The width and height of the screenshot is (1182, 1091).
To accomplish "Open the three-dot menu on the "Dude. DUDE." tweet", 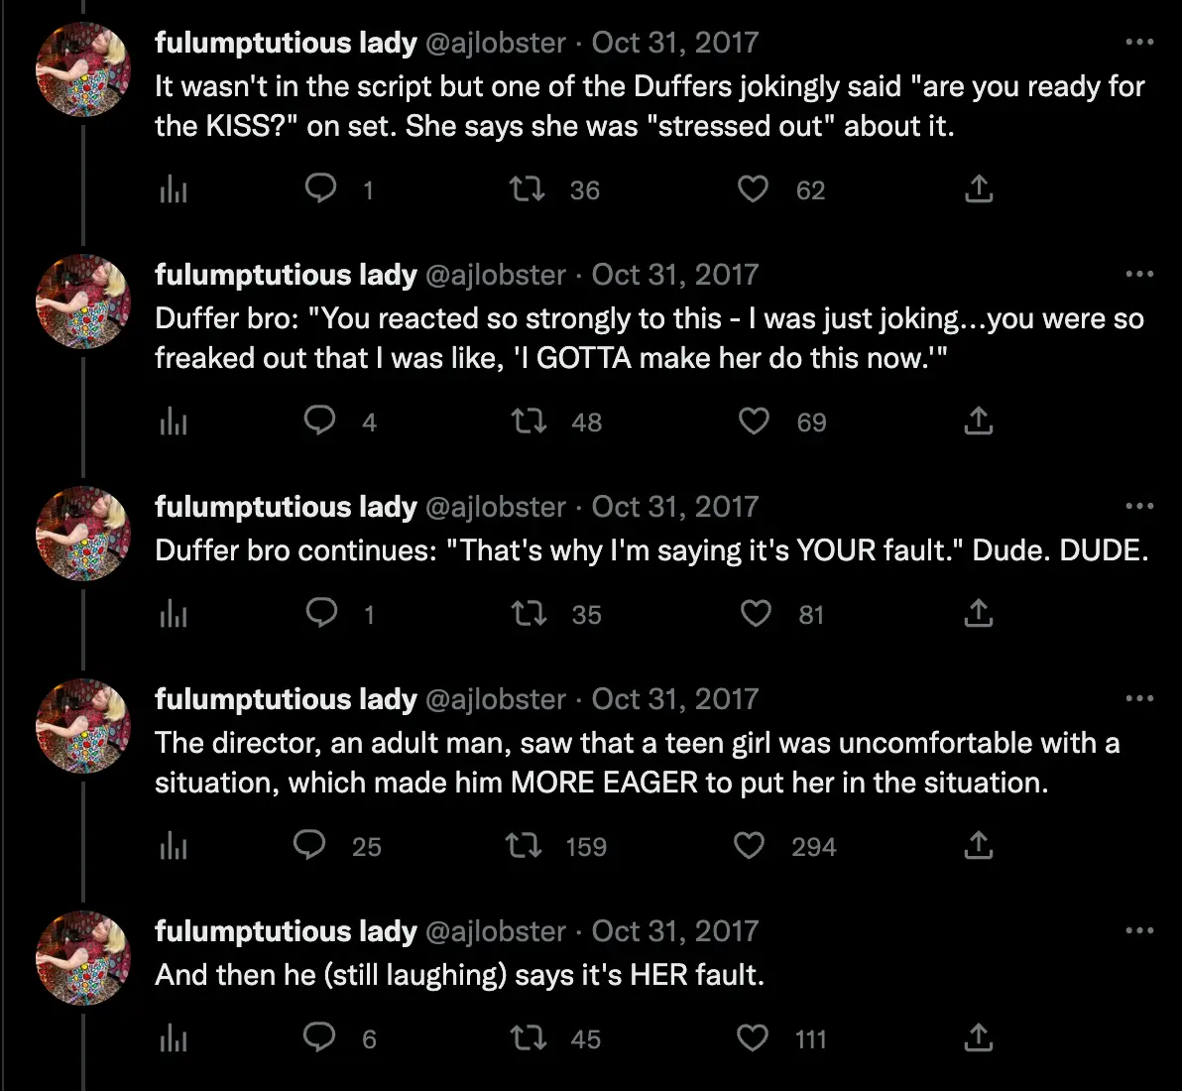I will [x=1140, y=507].
